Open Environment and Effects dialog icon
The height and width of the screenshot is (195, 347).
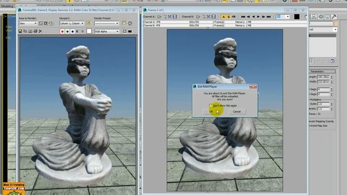tap(130, 23)
